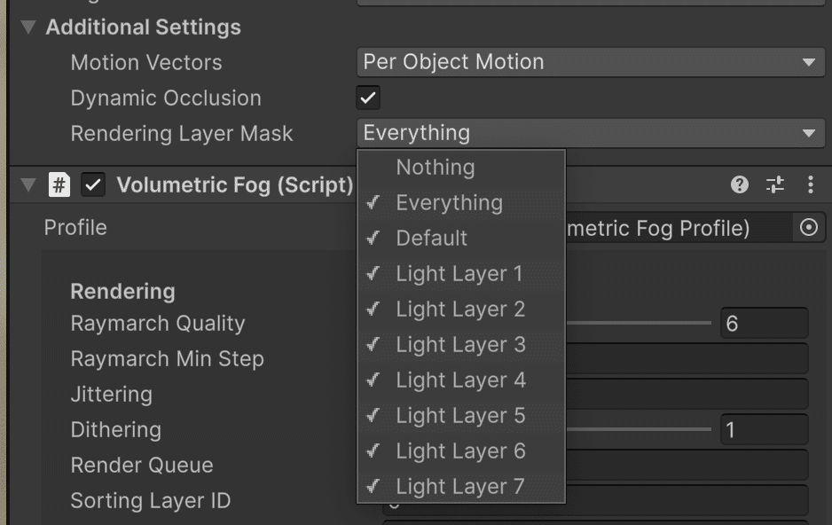Open the Motion Vectors dropdown

[x=590, y=62]
